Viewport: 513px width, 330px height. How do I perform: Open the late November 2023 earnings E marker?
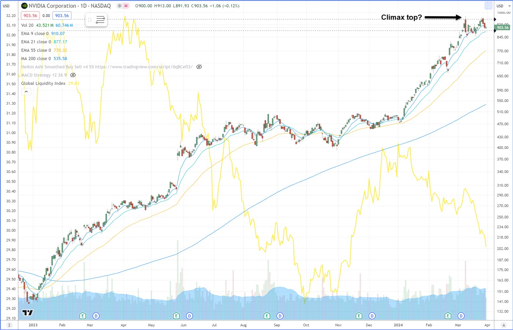tap(359, 316)
